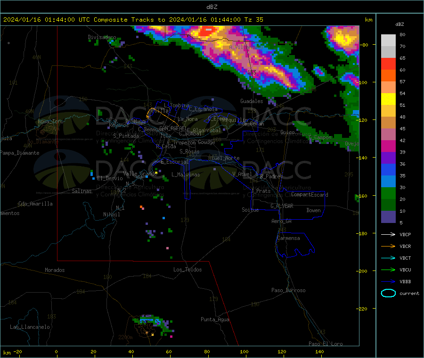Click the Paso_Barroso place label

tap(288, 290)
